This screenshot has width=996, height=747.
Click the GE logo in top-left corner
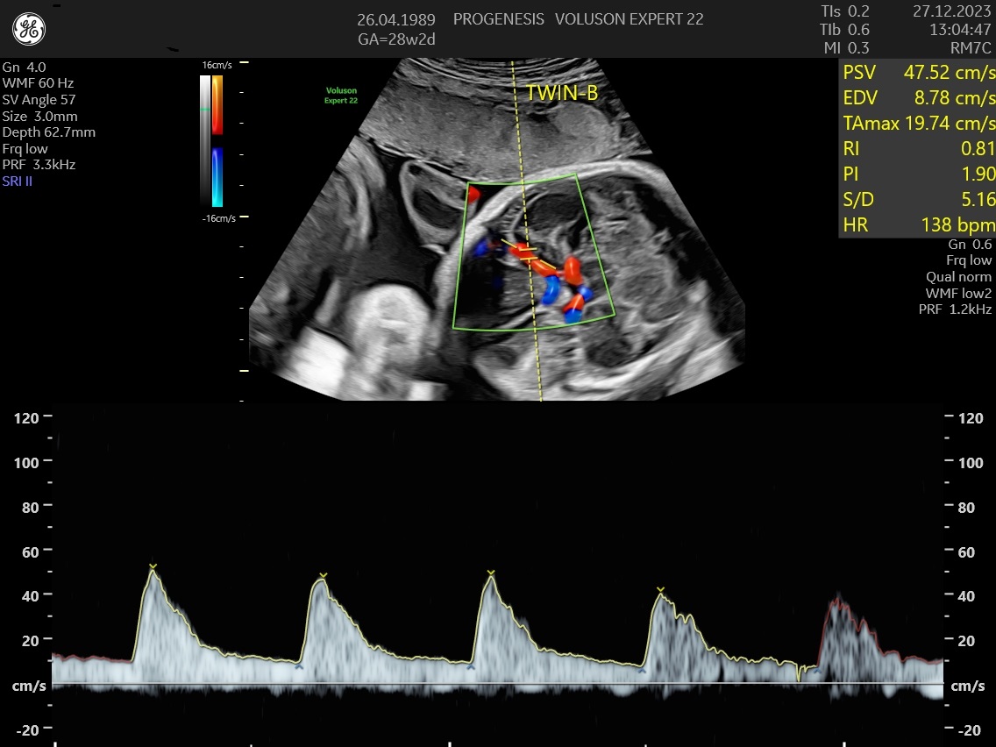(x=29, y=30)
